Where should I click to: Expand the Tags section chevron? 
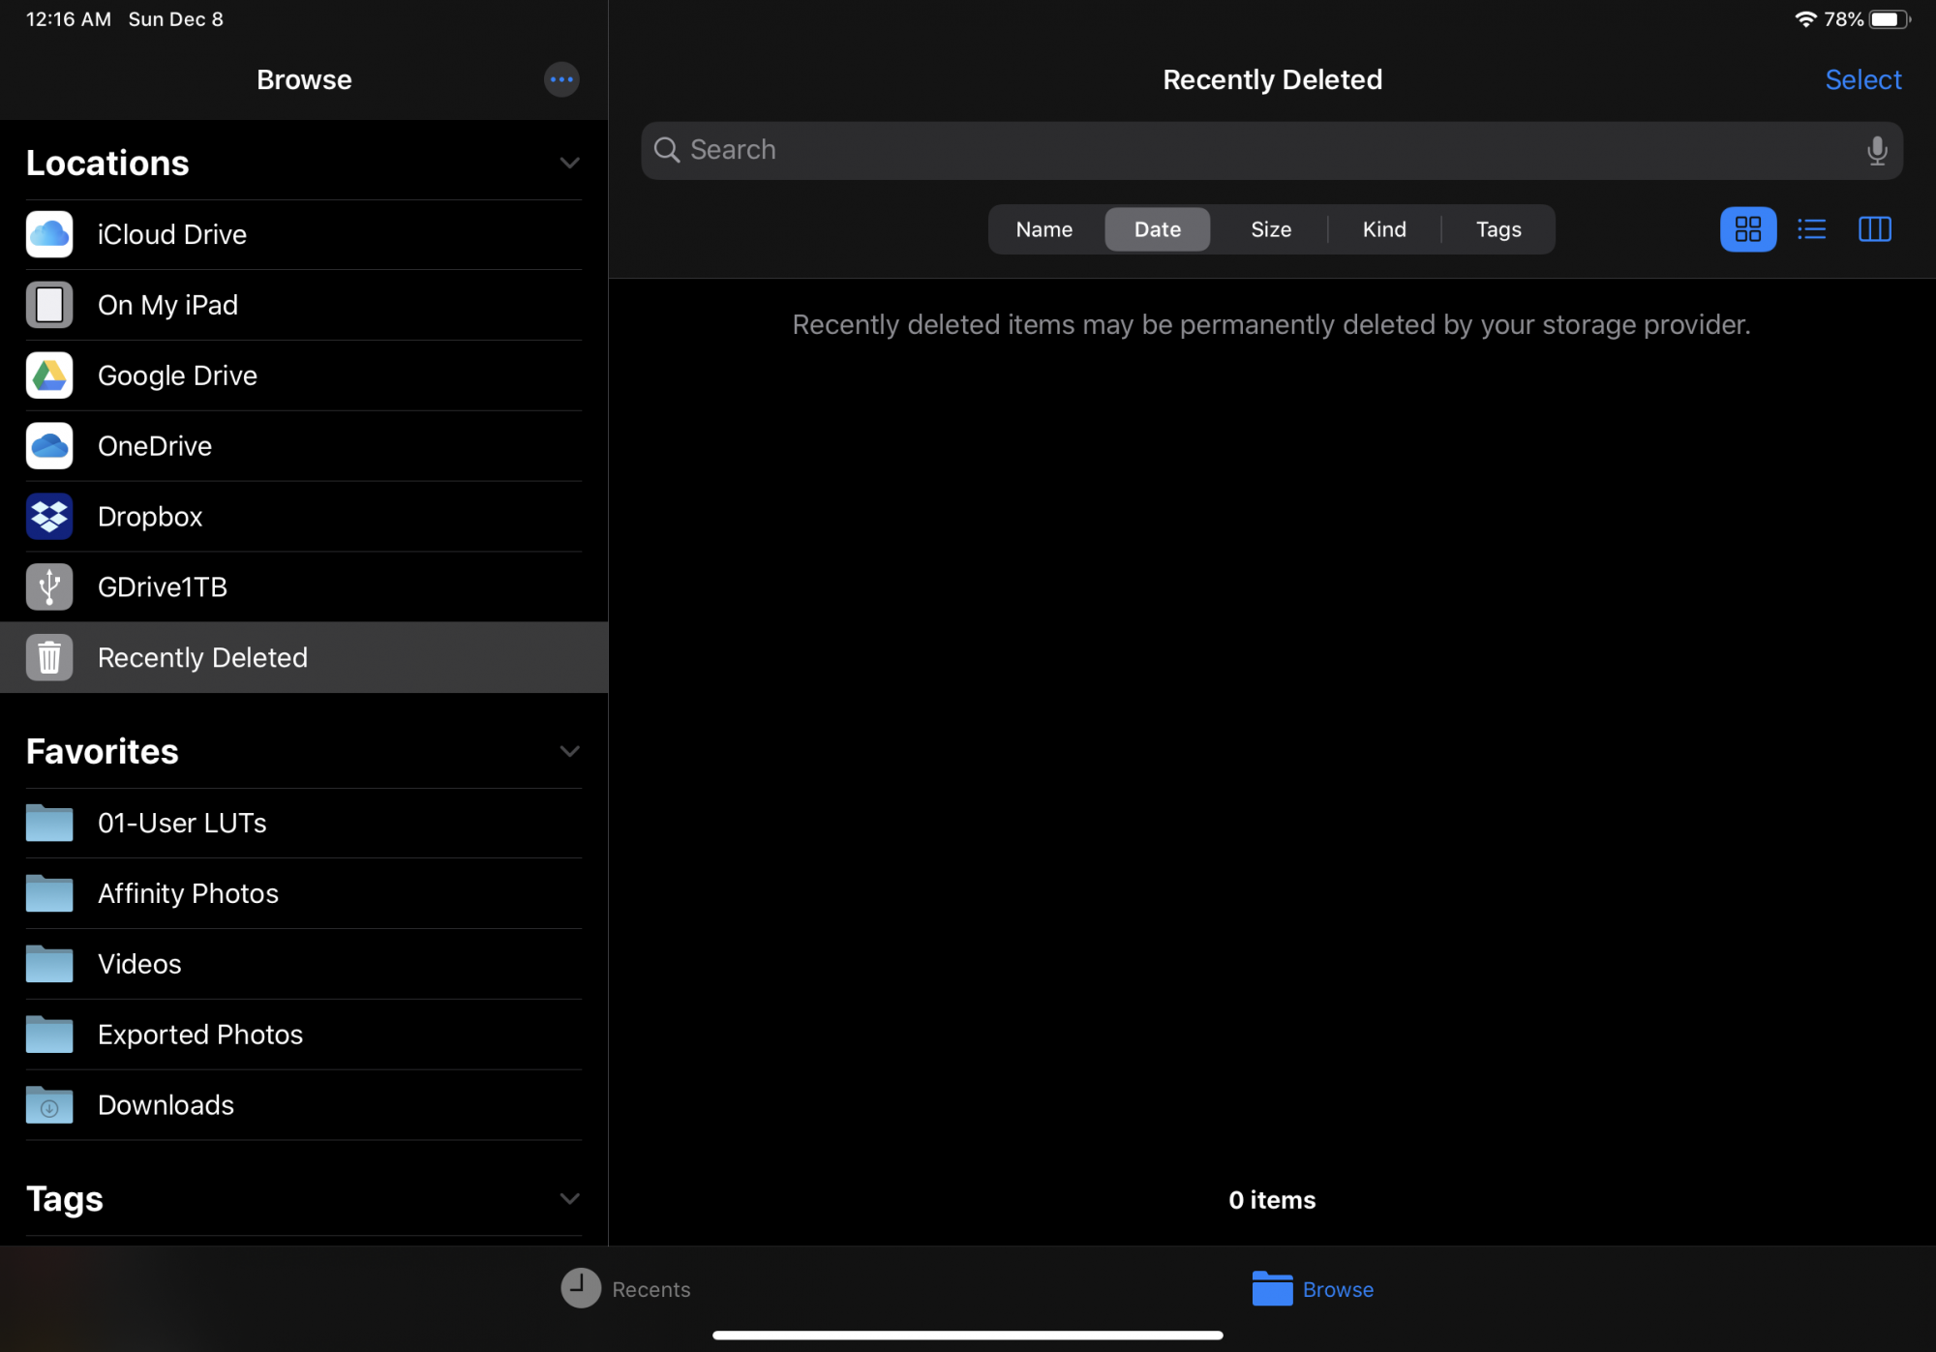click(x=569, y=1199)
